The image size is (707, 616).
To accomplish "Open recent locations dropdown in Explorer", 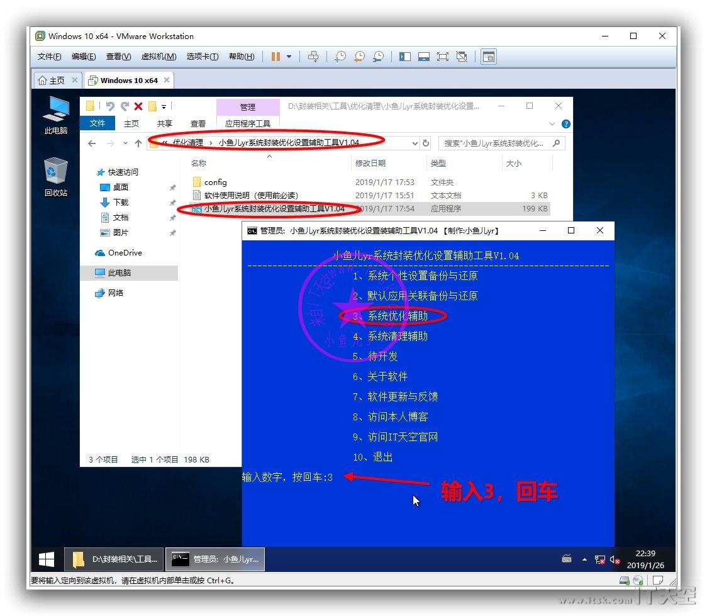I will 125,143.
